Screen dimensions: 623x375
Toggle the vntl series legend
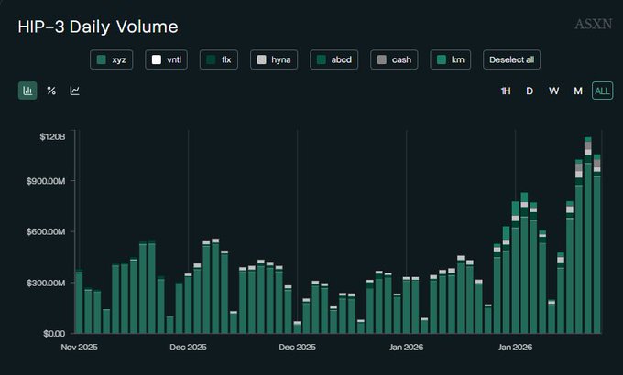click(166, 59)
